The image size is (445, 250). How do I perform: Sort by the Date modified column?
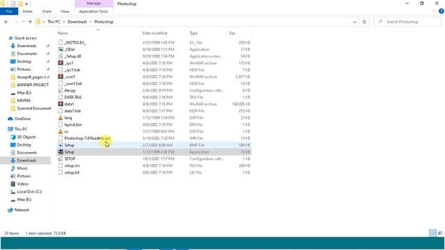(154, 33)
